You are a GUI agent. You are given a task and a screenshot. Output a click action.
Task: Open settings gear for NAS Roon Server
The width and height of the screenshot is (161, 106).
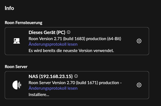[139, 85]
